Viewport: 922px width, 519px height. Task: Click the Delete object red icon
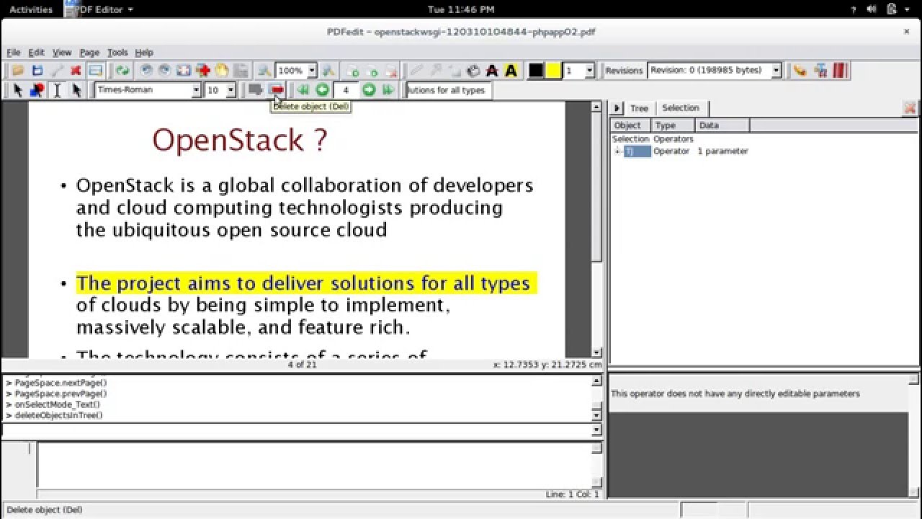tap(276, 90)
